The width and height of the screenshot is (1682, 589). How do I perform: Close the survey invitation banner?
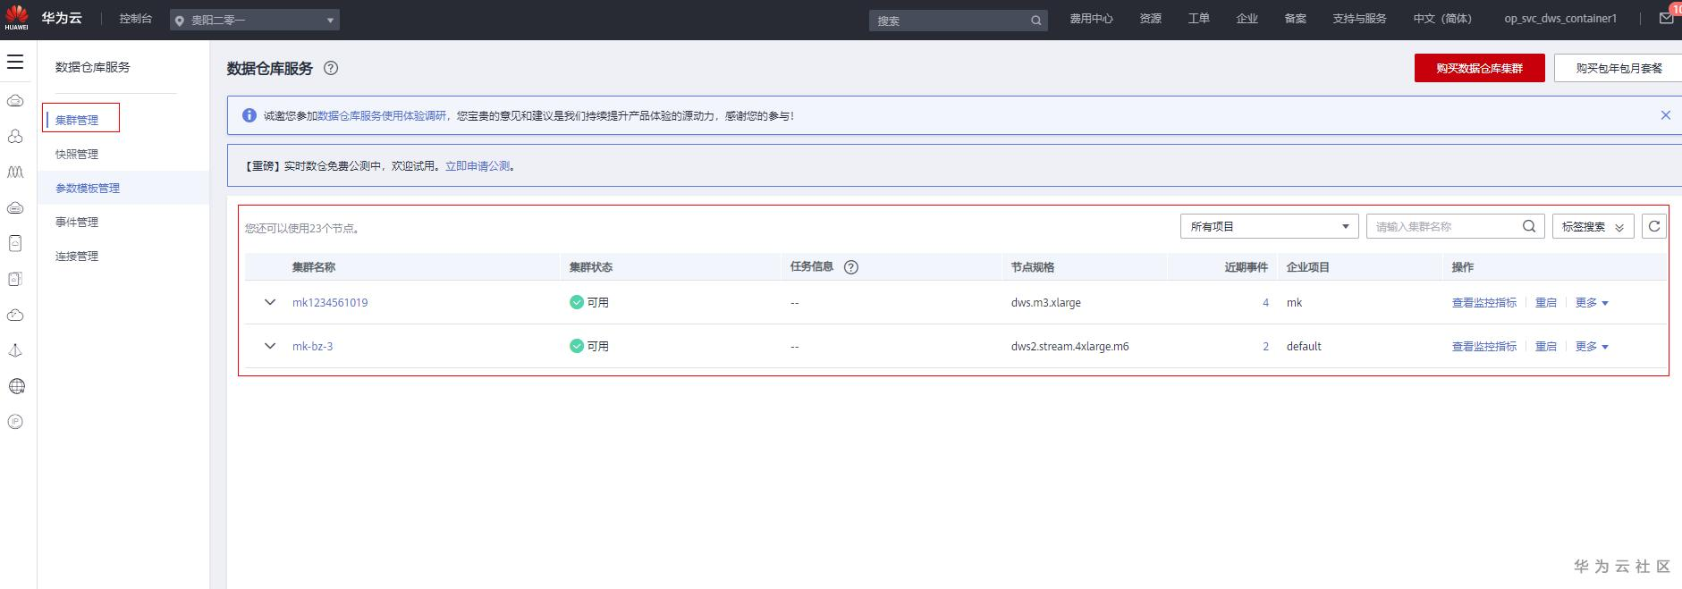click(x=1665, y=115)
